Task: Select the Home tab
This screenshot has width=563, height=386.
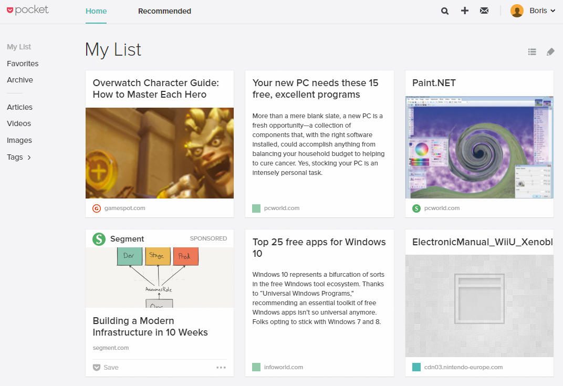Action: coord(96,11)
